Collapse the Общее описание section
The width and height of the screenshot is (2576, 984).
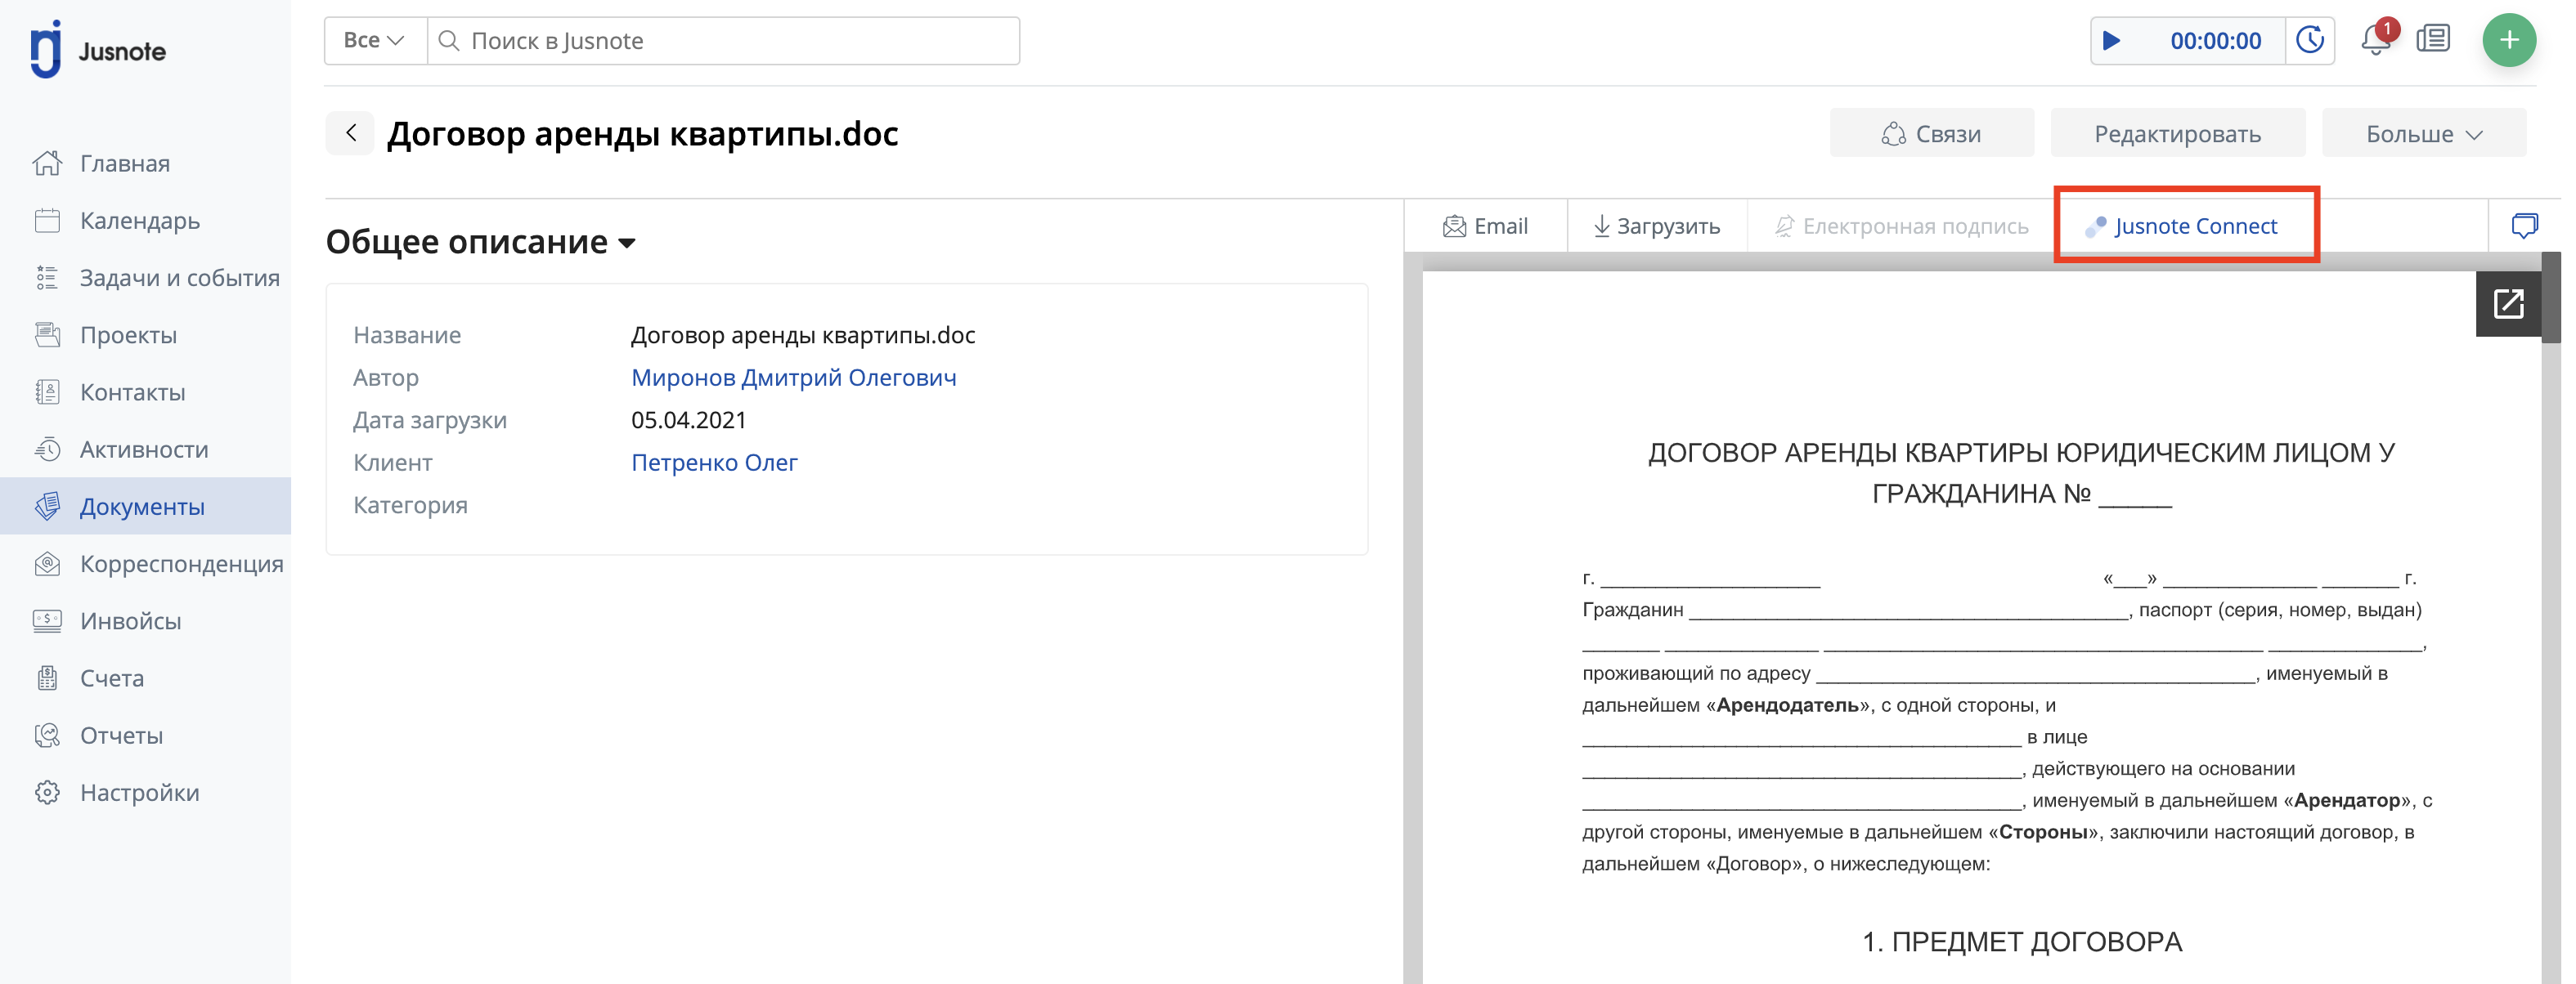(x=481, y=242)
